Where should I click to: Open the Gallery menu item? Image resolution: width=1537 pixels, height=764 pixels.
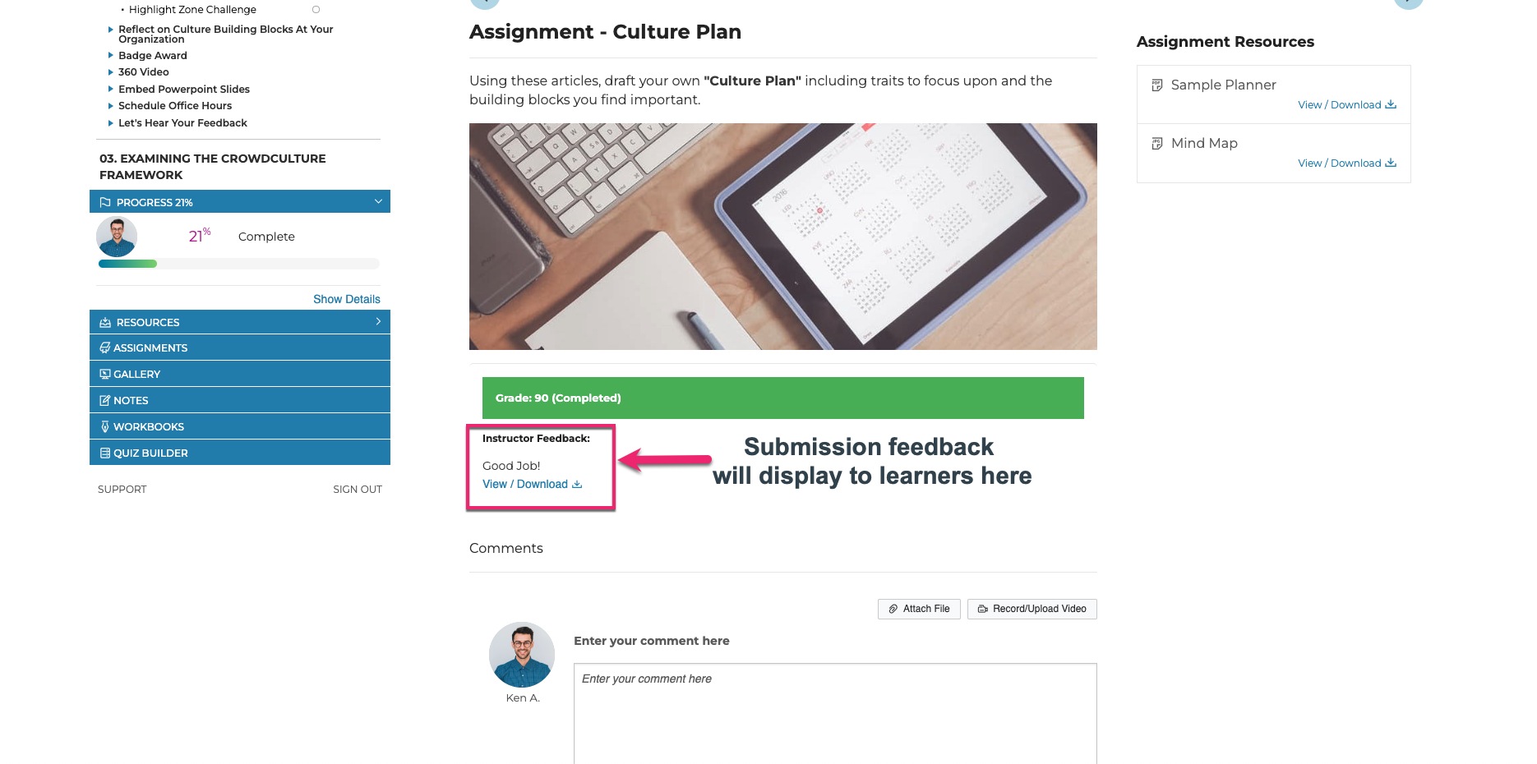click(x=240, y=374)
